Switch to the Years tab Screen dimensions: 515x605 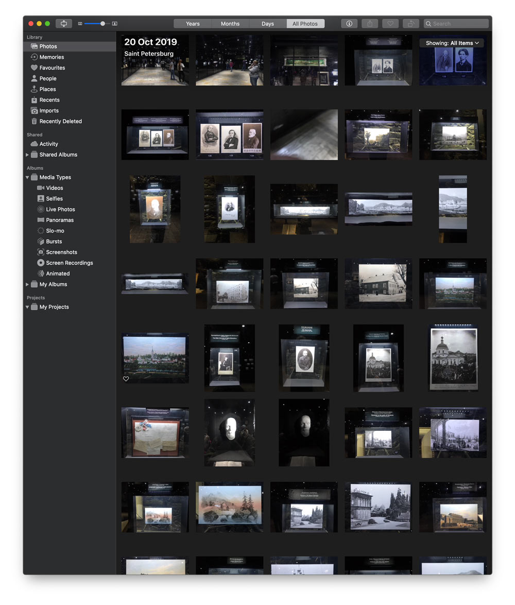(193, 24)
